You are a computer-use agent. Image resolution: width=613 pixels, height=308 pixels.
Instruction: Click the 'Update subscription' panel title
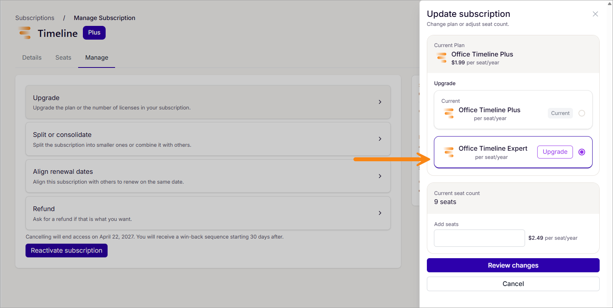click(468, 14)
